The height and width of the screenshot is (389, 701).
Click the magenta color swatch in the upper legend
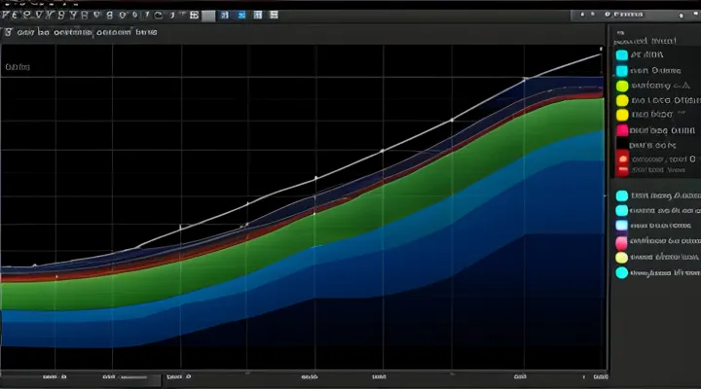[622, 129]
